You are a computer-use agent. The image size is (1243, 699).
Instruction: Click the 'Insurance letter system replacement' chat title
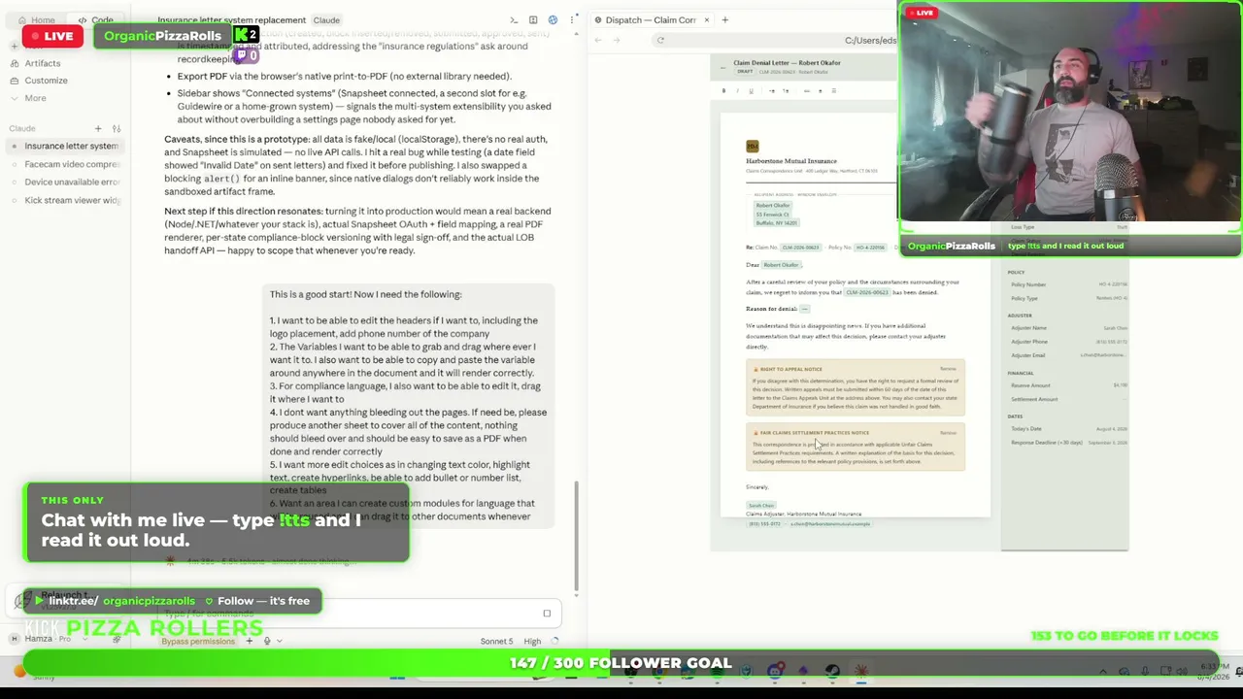click(232, 19)
